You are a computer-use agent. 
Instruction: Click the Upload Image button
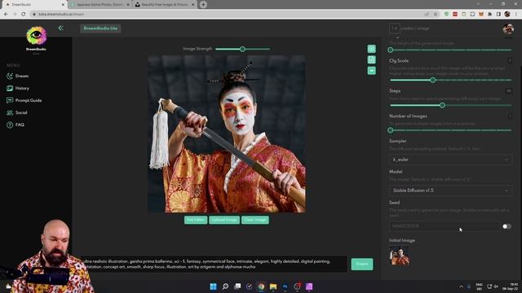[224, 220]
